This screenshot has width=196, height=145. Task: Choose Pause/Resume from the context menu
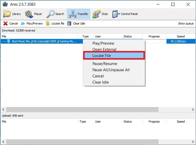click(x=105, y=64)
